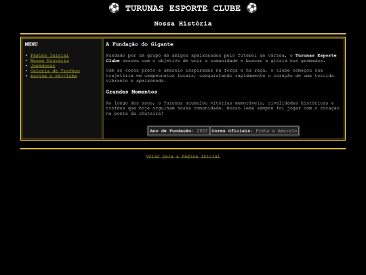Click paragraph starting 'Ao longo dos anos'
366x275 pixels.
click(222, 108)
